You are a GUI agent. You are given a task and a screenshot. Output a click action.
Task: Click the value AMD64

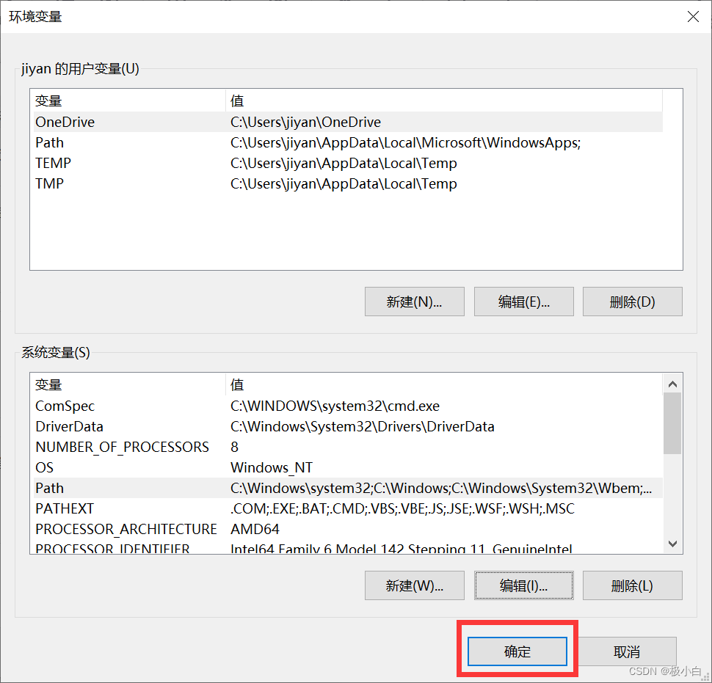click(x=255, y=529)
